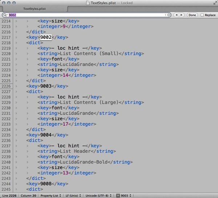This screenshot has width=218, height=198.
Task: Click the integer value 9 on line 2215
Action: [64, 27]
